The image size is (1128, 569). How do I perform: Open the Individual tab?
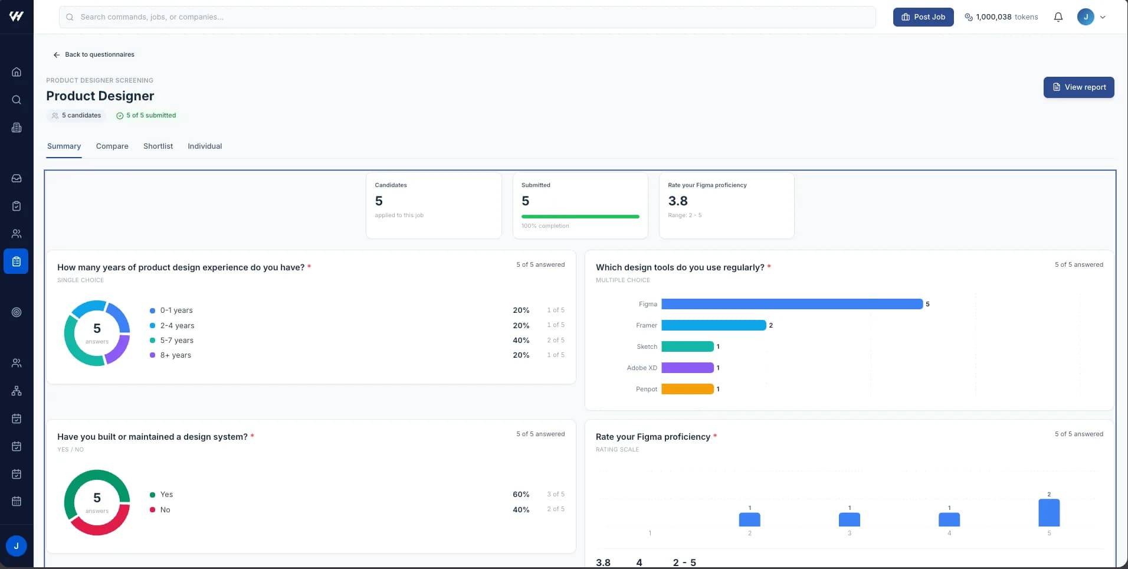[205, 146]
